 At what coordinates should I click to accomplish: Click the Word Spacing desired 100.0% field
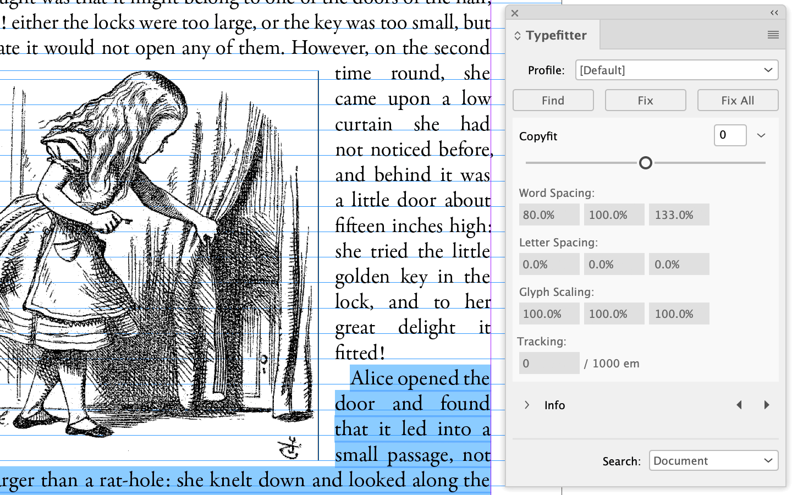(x=614, y=215)
